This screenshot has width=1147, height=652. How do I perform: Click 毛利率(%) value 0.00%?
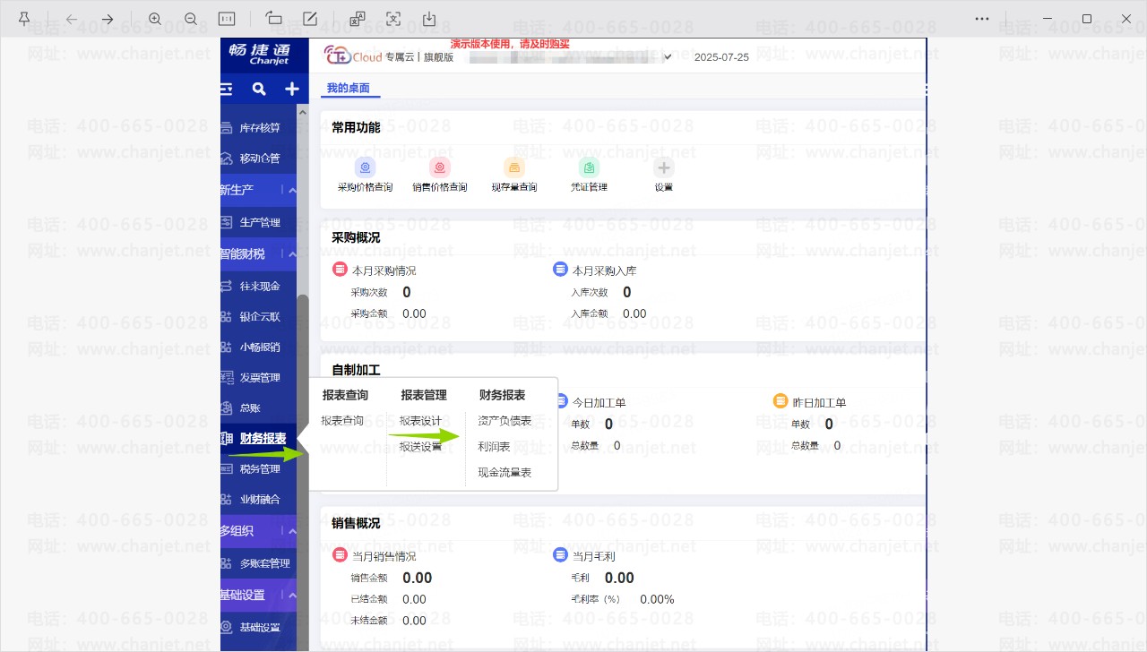657,600
